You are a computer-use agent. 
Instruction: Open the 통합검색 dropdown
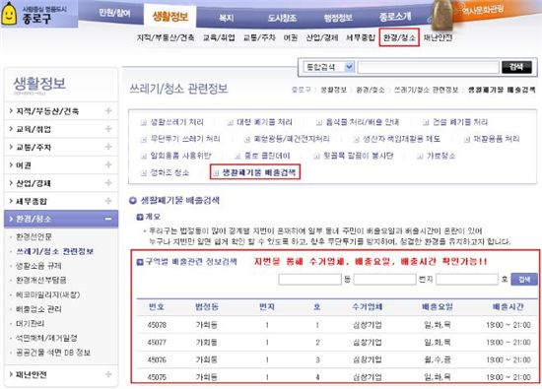[x=329, y=67]
